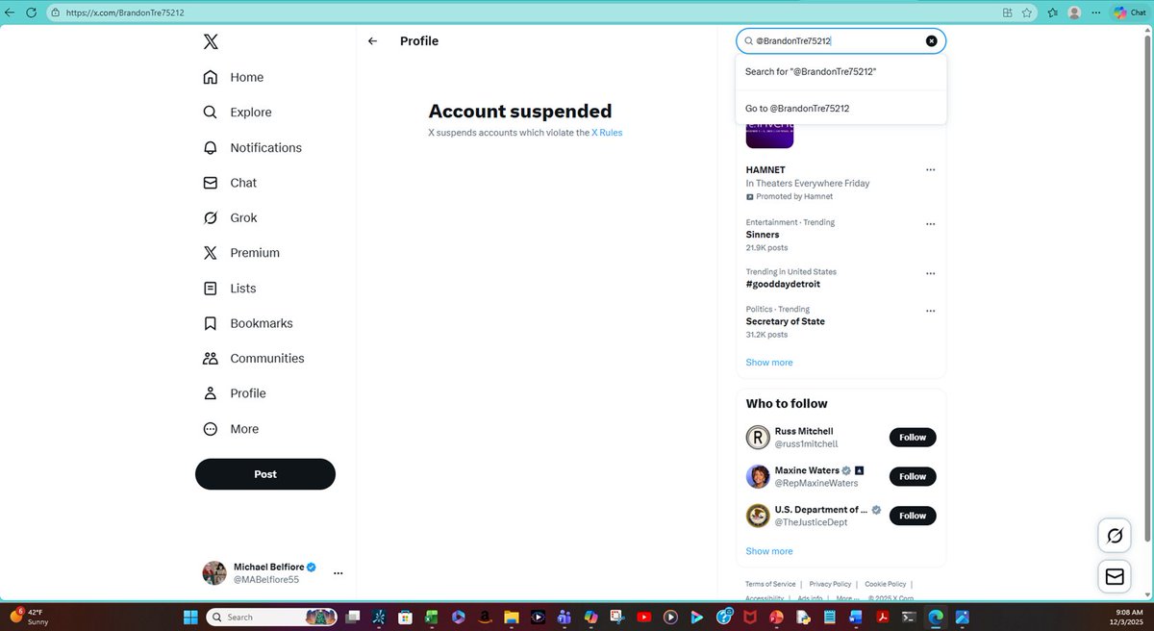Viewport: 1154px width, 631px height.
Task: Click the Windows taskbar search box
Action: click(x=271, y=617)
